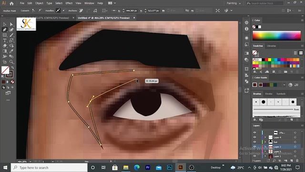305x172 pixels.
Task: Open the Object menu
Action: point(39,3)
